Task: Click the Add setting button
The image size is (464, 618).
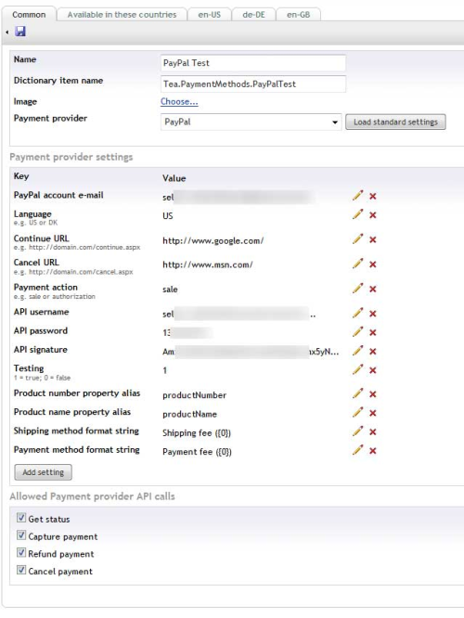Action: pyautogui.click(x=43, y=472)
